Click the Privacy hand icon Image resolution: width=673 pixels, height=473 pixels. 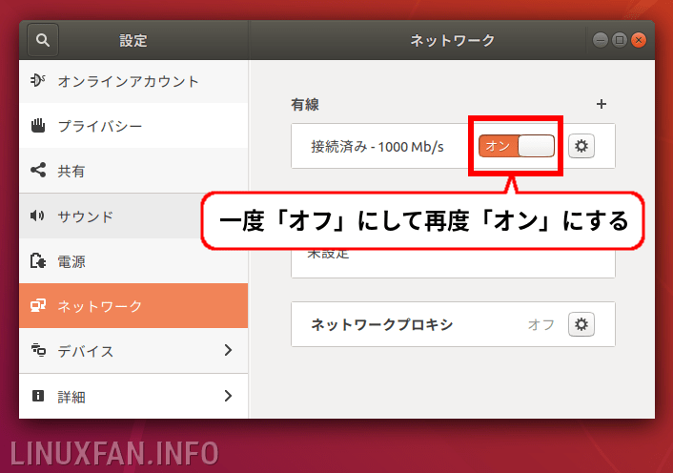coord(38,125)
